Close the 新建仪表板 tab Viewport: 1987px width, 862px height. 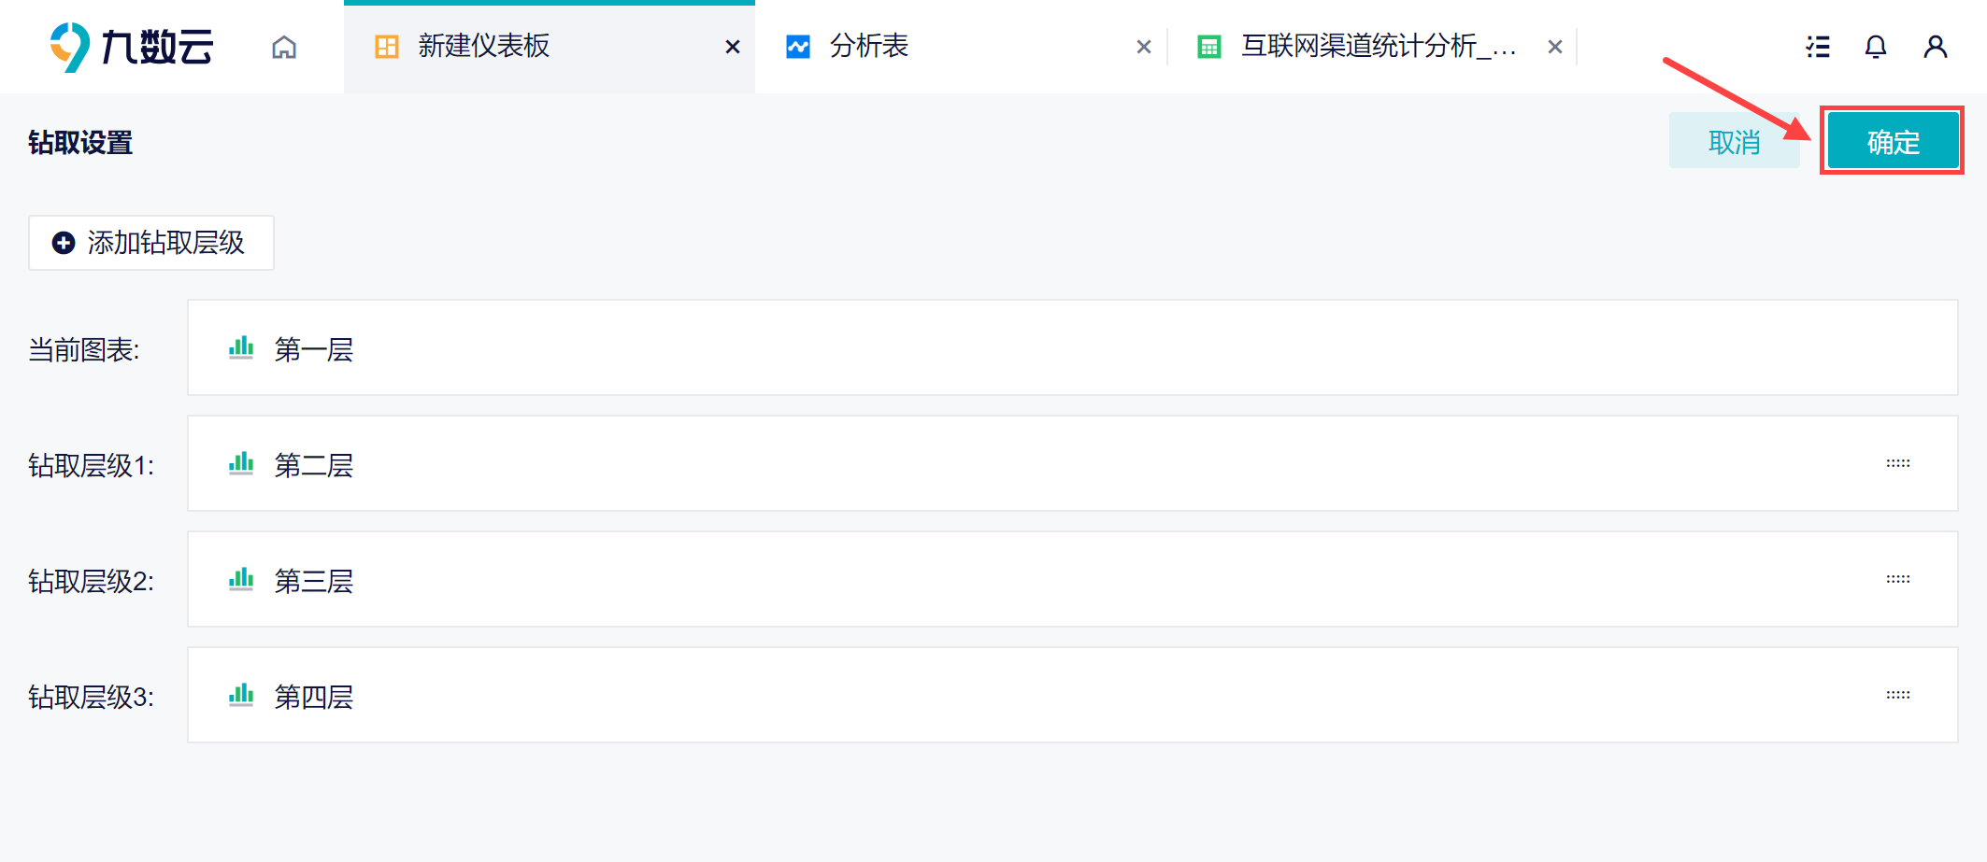733,47
